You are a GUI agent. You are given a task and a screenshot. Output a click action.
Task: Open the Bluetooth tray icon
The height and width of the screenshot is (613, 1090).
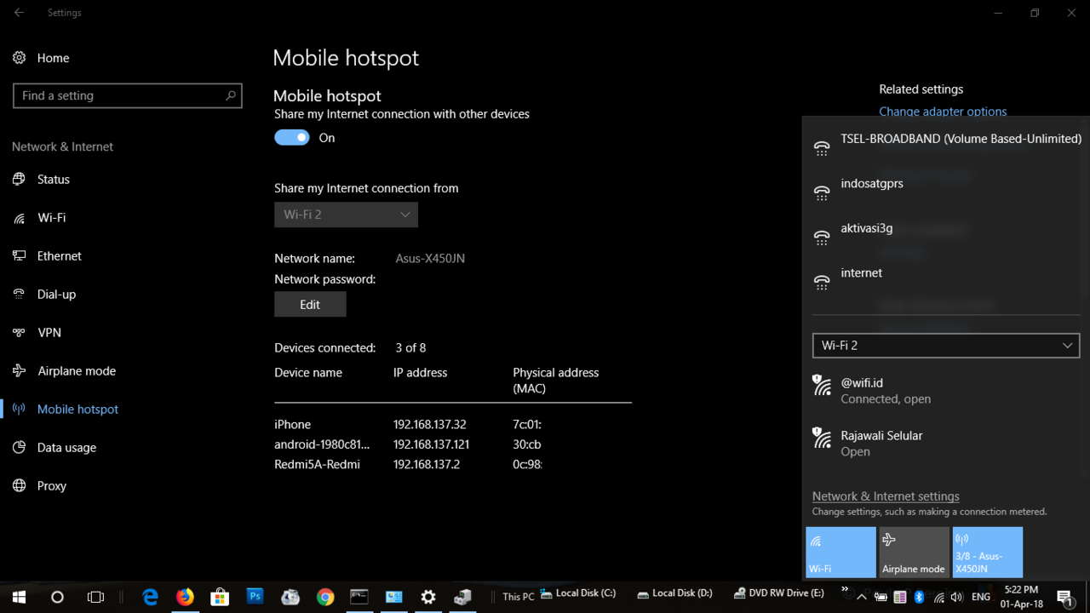click(x=919, y=598)
